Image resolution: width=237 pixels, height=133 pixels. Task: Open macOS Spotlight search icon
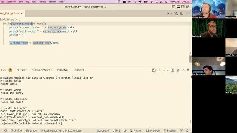[x=157, y=1]
